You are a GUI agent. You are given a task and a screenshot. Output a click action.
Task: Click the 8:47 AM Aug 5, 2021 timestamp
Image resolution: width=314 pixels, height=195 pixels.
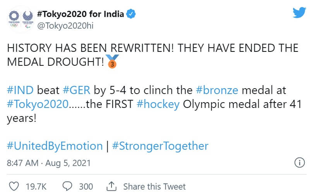point(49,163)
